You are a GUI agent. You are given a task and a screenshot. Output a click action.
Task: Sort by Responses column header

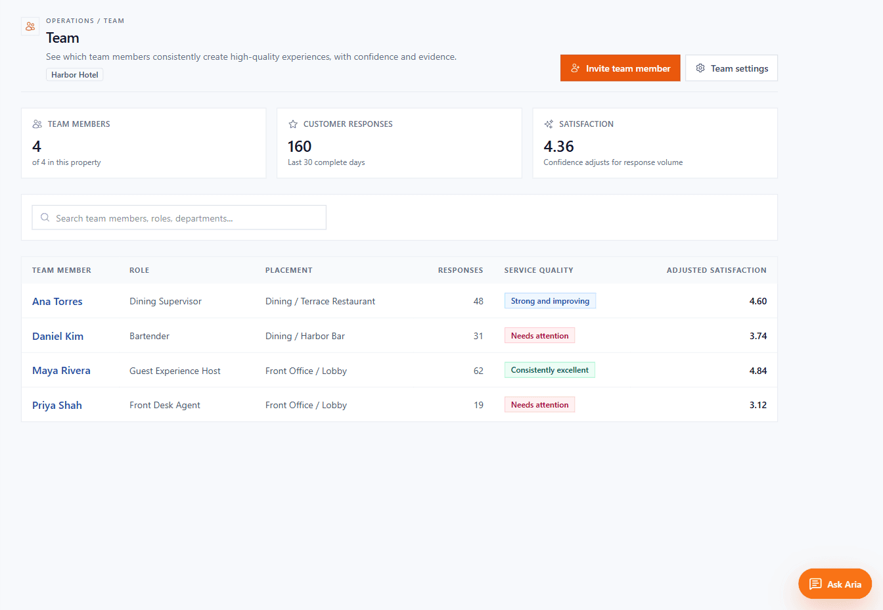click(461, 270)
